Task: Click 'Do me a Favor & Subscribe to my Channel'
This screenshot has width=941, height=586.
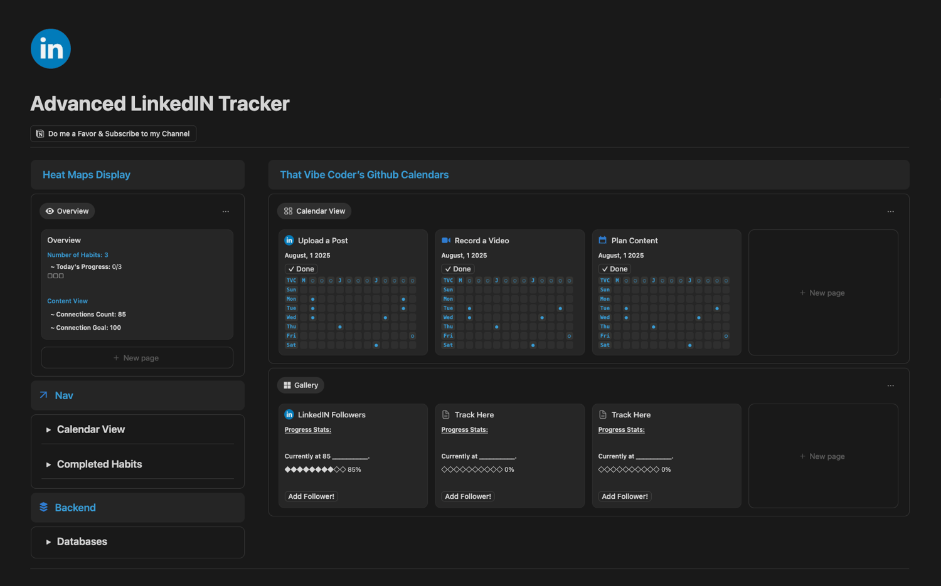Action: point(114,133)
